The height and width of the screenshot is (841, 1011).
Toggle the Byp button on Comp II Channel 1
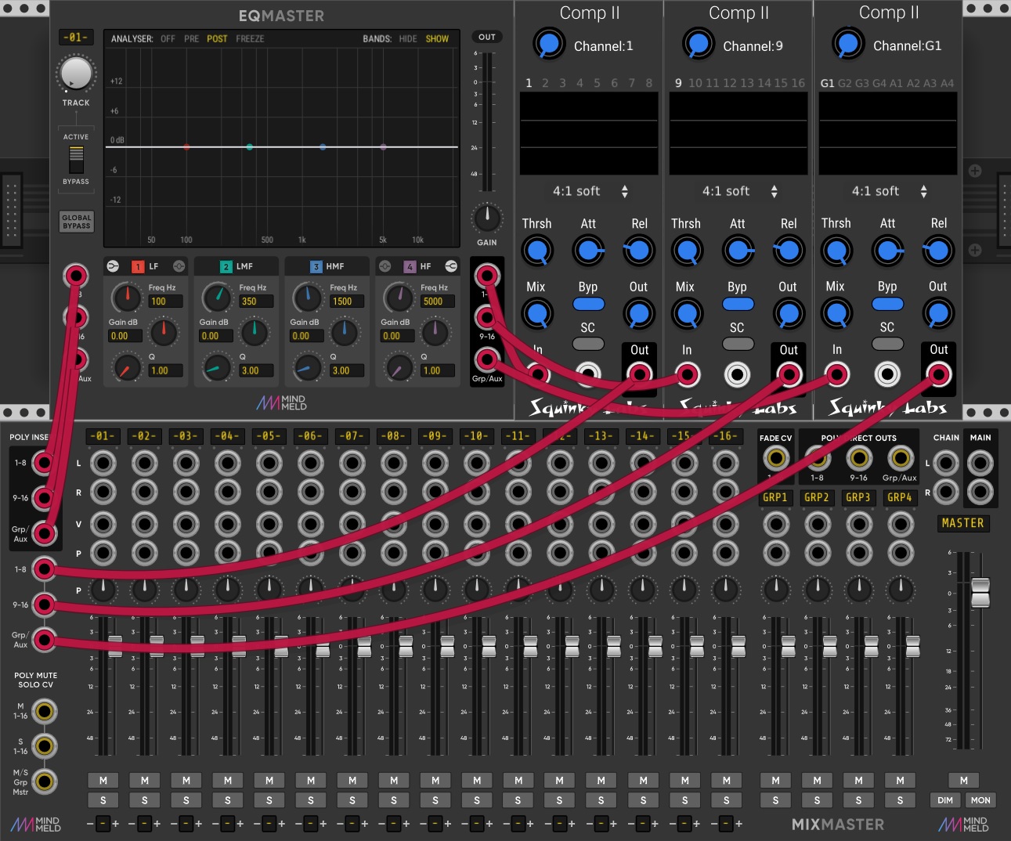588,304
